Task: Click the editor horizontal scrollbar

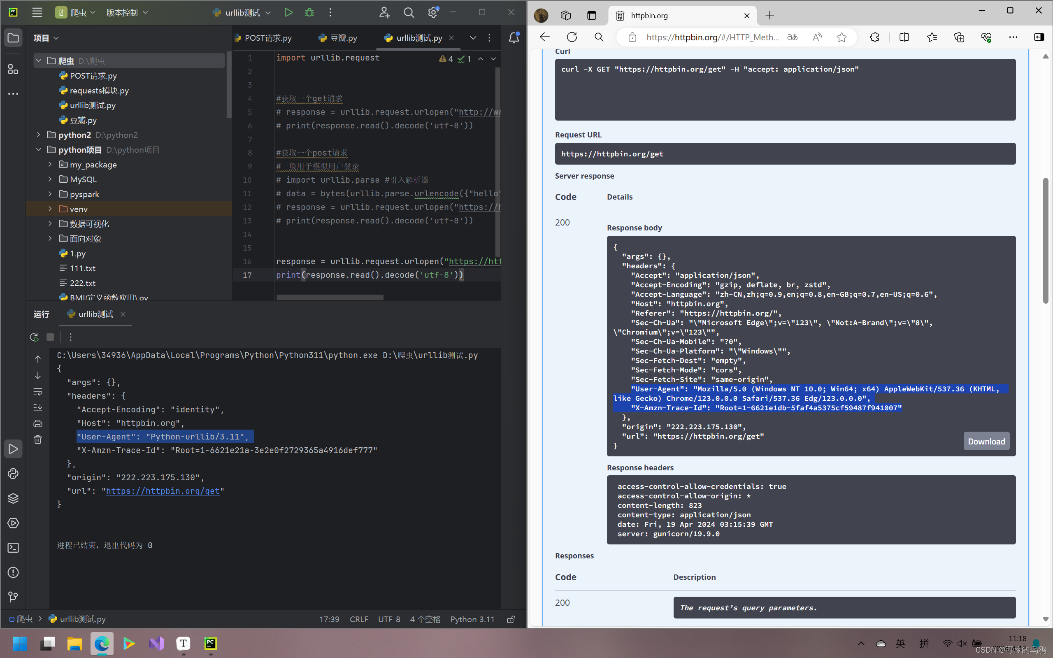Action: pos(330,298)
